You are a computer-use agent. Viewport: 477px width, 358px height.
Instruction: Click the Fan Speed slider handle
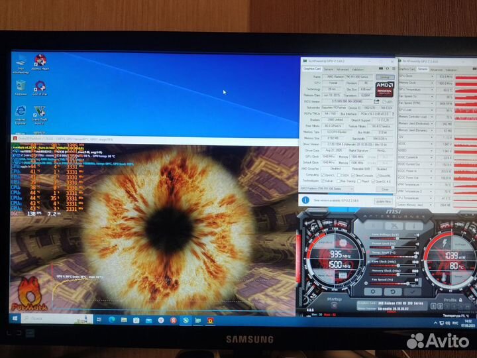click(x=408, y=284)
